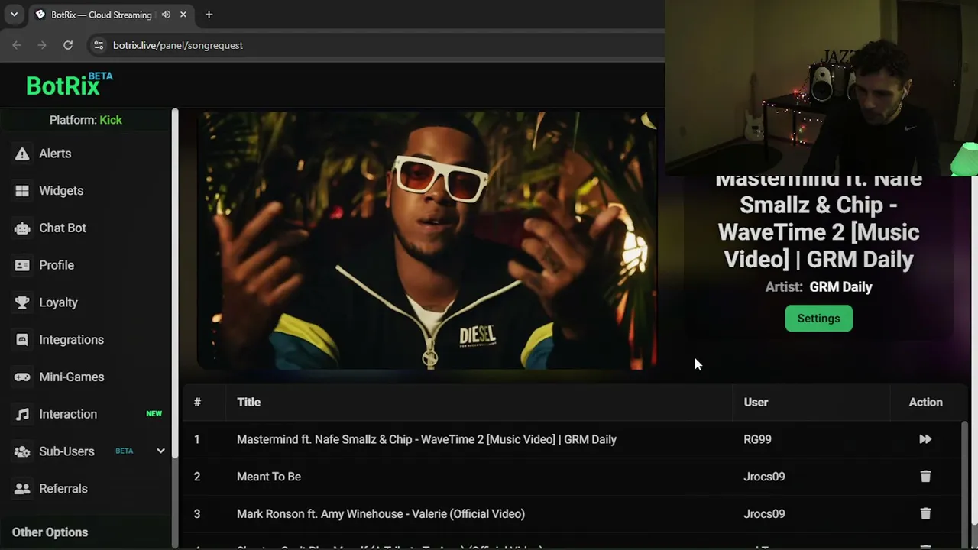Click the User column header
The image size is (978, 550).
tap(756, 402)
